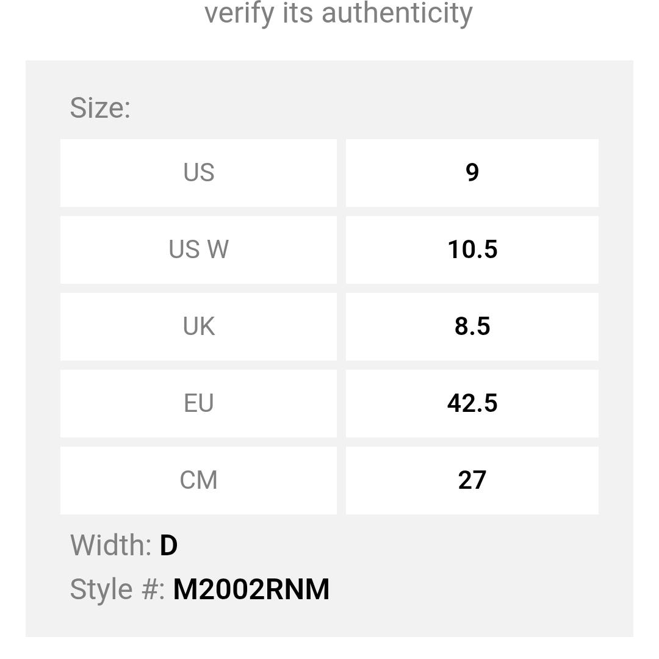
Task: Click the US W label cell
Action: click(x=198, y=250)
